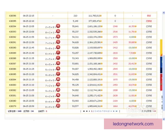165x132 pixels.
Task: Click the gold coin beside 16,353
Action: click(136, 26)
